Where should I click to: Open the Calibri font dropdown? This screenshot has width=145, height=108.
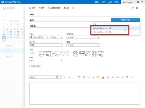click(x=42, y=77)
